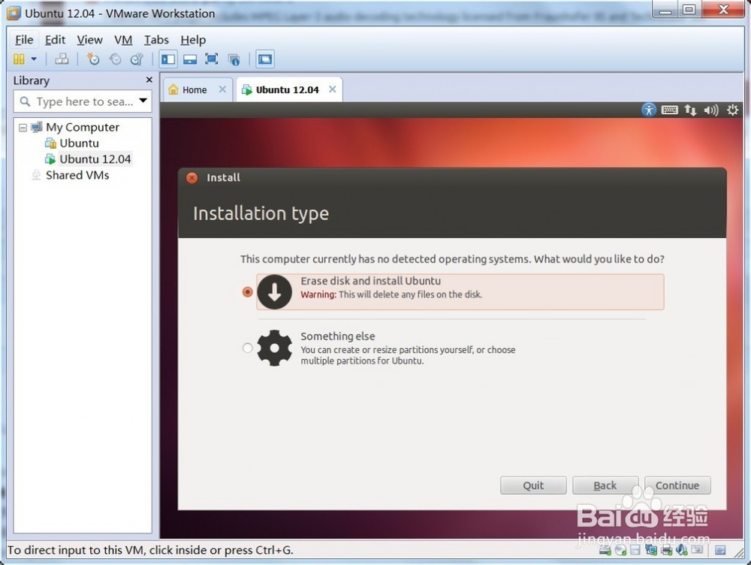751x565 pixels.
Task: Open the Edit menu
Action: pyautogui.click(x=55, y=40)
